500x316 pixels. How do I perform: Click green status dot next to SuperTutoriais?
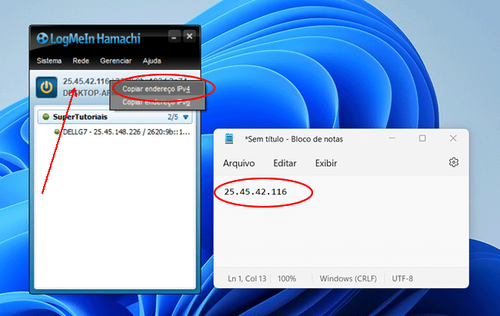pyautogui.click(x=45, y=118)
